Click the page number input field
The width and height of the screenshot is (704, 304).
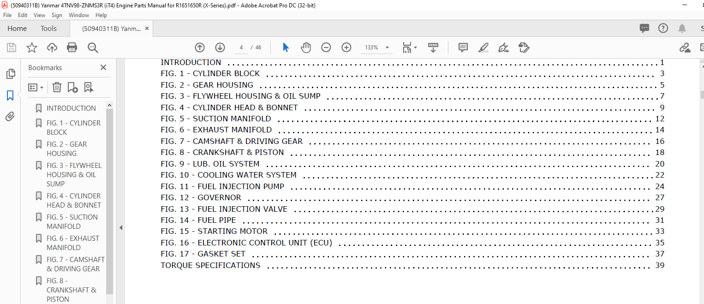pyautogui.click(x=241, y=48)
